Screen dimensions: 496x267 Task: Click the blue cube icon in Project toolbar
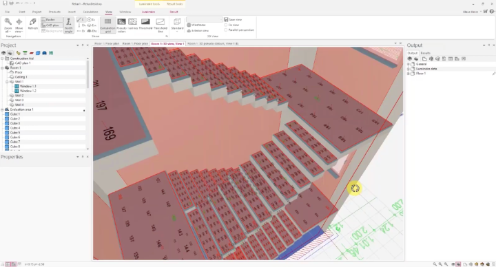pos(38,53)
